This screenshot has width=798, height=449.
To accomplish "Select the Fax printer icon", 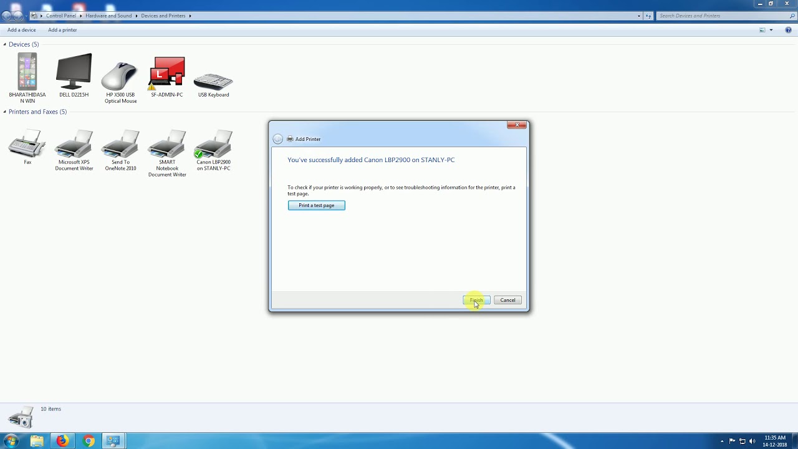I will pyautogui.click(x=27, y=145).
